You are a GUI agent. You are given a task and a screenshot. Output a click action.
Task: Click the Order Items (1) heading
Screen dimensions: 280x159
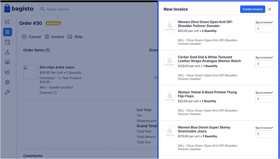pyautogui.click(x=37, y=50)
